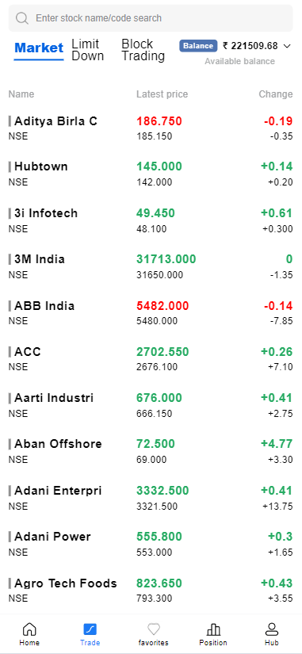Open the Position bar-chart icon
Image resolution: width=302 pixels, height=654 pixels.
213,629
